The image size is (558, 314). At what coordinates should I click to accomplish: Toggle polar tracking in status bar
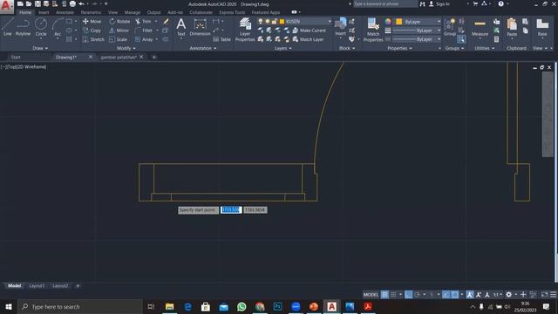click(x=417, y=295)
